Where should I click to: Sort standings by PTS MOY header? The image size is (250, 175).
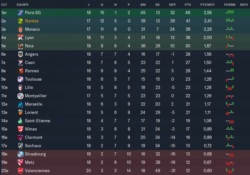point(207,5)
